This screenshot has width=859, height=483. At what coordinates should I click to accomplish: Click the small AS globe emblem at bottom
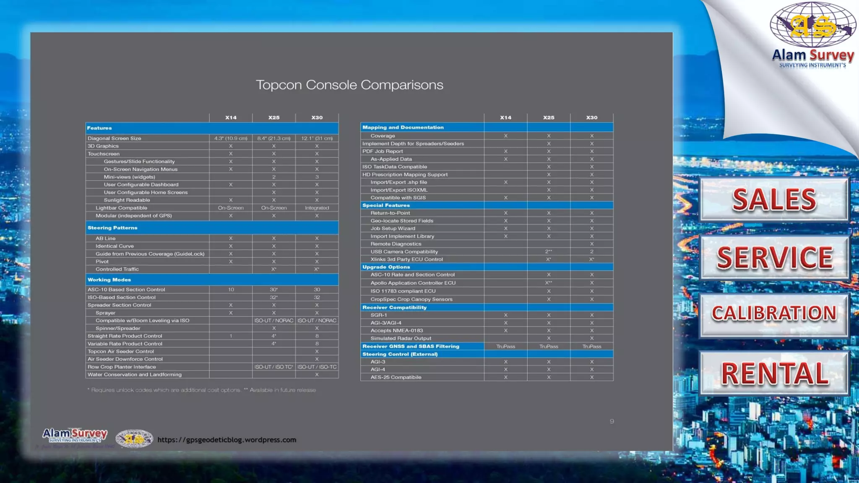coord(134,439)
